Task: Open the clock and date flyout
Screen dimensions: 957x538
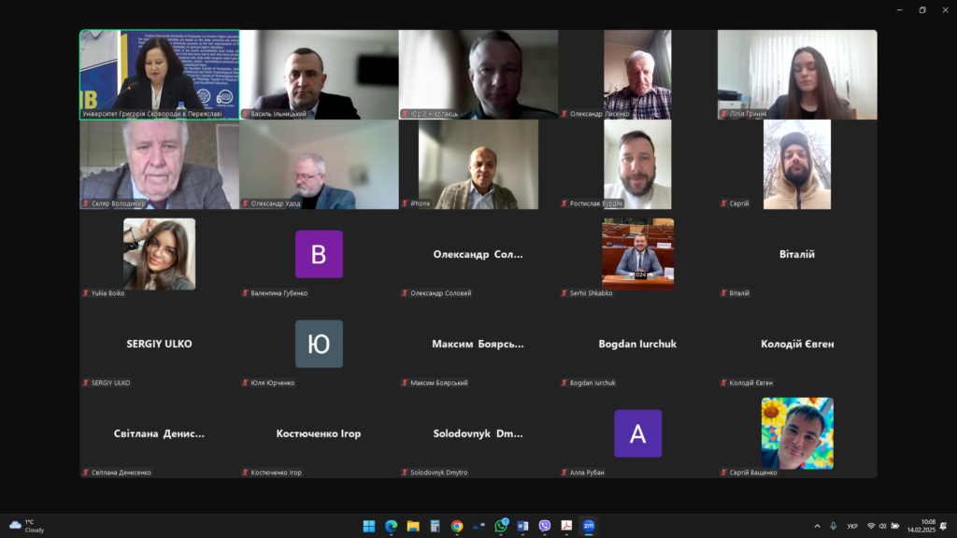Action: click(x=927, y=526)
